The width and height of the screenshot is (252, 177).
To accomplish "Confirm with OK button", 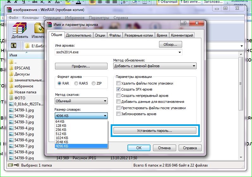I will click(139, 148).
